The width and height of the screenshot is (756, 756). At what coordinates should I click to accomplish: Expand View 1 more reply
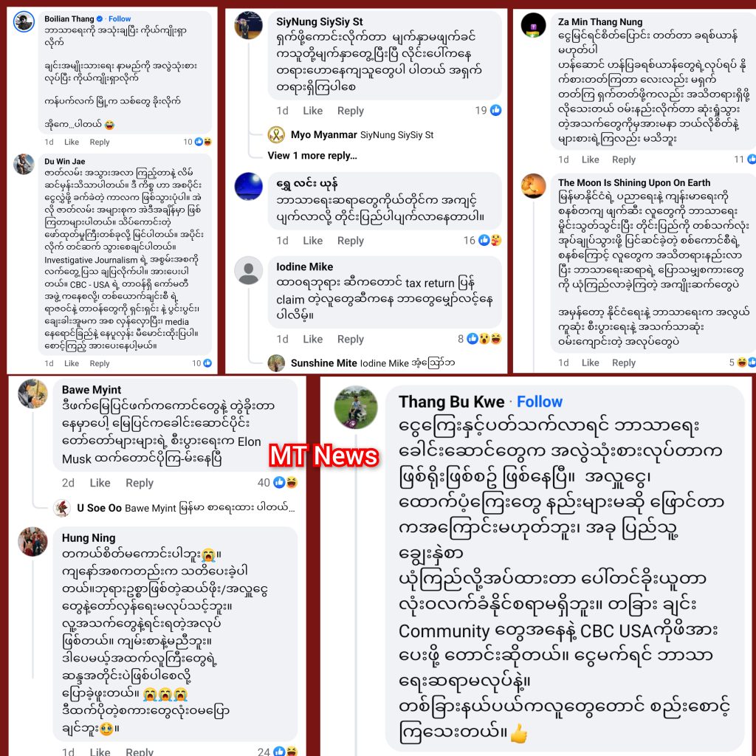point(312,156)
